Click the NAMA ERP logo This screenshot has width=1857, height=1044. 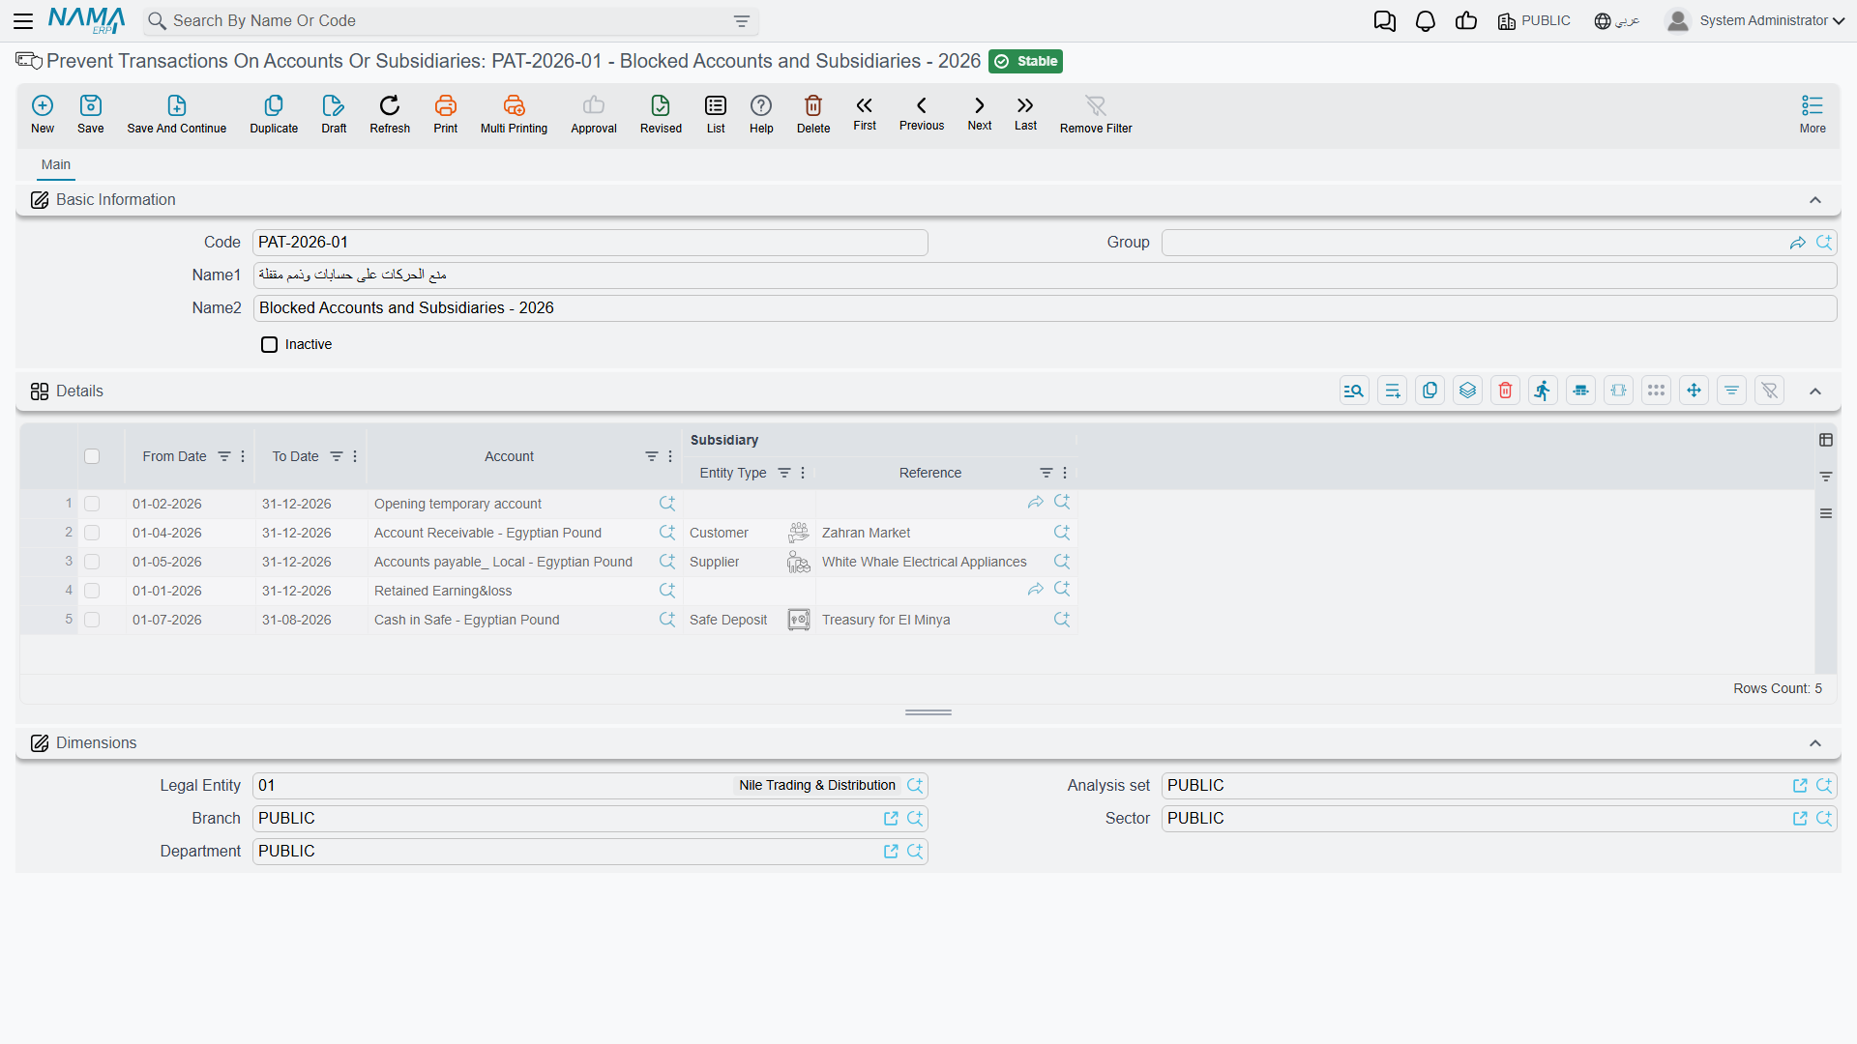pos(87,20)
